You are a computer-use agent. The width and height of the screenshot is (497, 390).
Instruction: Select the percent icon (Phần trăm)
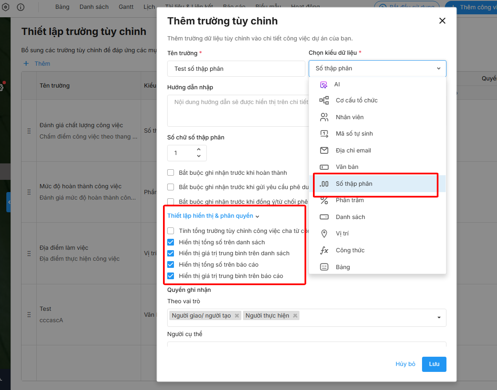tap(324, 200)
